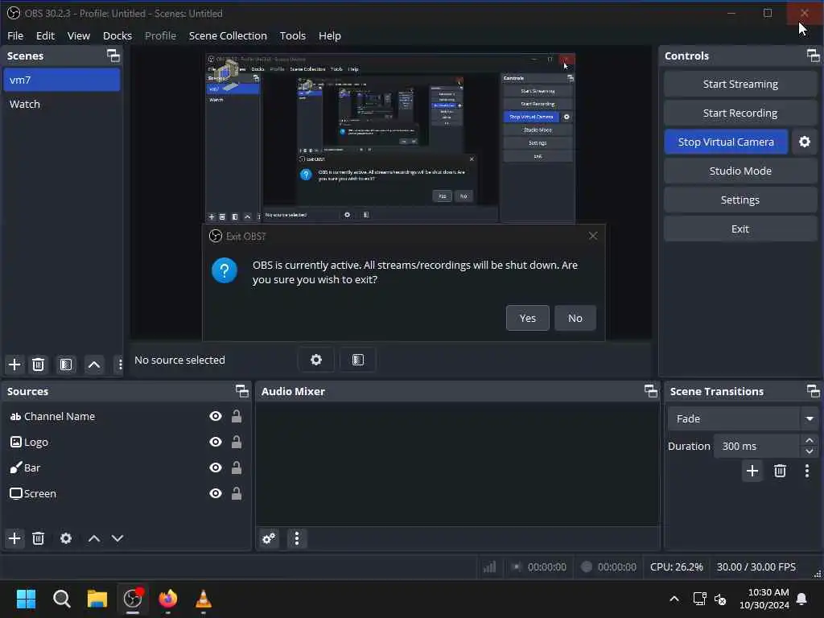Screen dimensions: 824x618
Task: Toggle Studio Mode
Action: click(x=740, y=171)
